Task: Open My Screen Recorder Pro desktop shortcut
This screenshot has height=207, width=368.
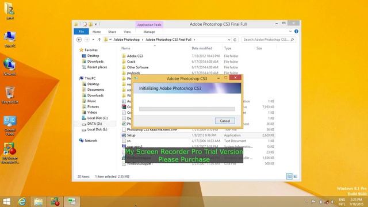Action: click(x=10, y=154)
